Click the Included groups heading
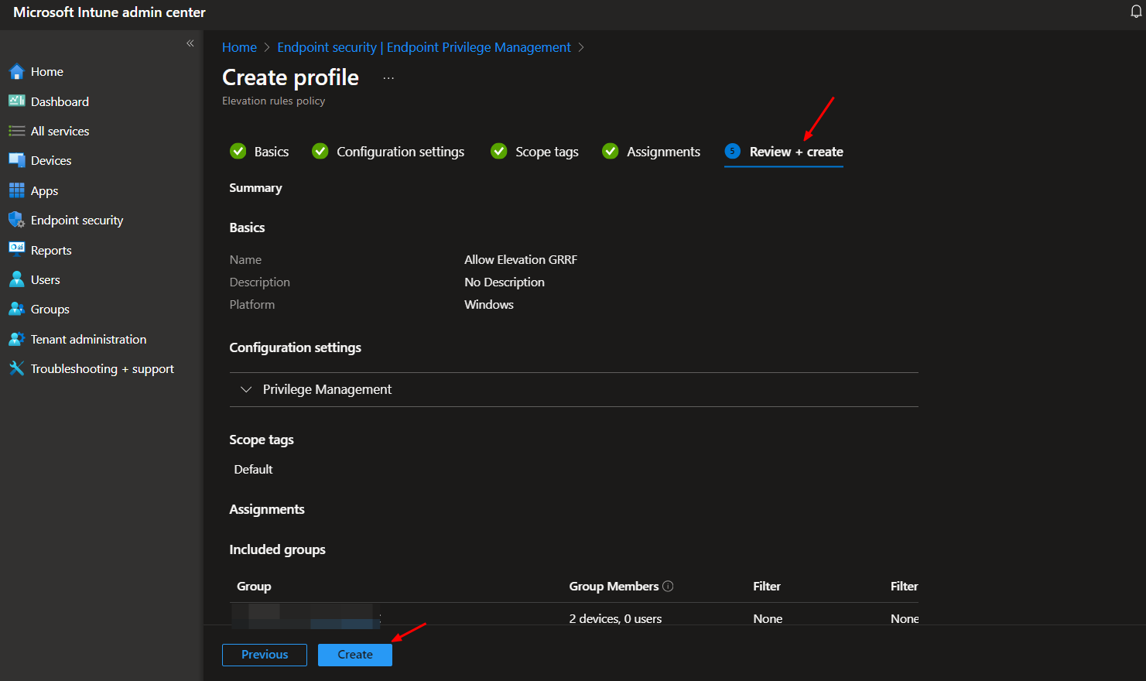This screenshot has width=1146, height=681. [x=277, y=549]
